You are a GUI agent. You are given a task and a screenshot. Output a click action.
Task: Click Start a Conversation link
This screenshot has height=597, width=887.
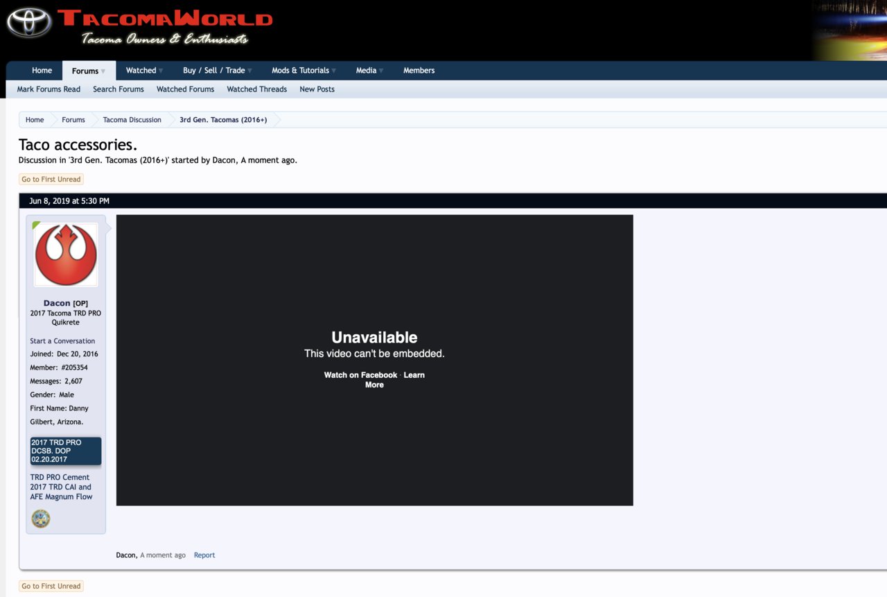tap(62, 340)
